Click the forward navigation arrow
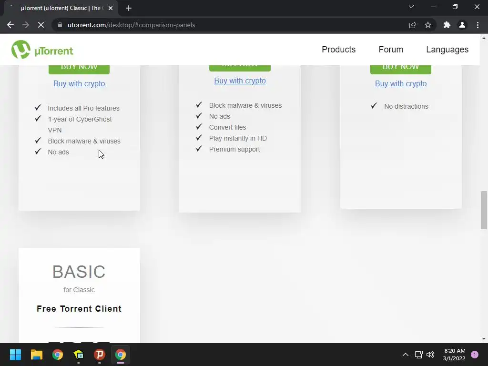Screen dimensions: 488x366 [26, 25]
